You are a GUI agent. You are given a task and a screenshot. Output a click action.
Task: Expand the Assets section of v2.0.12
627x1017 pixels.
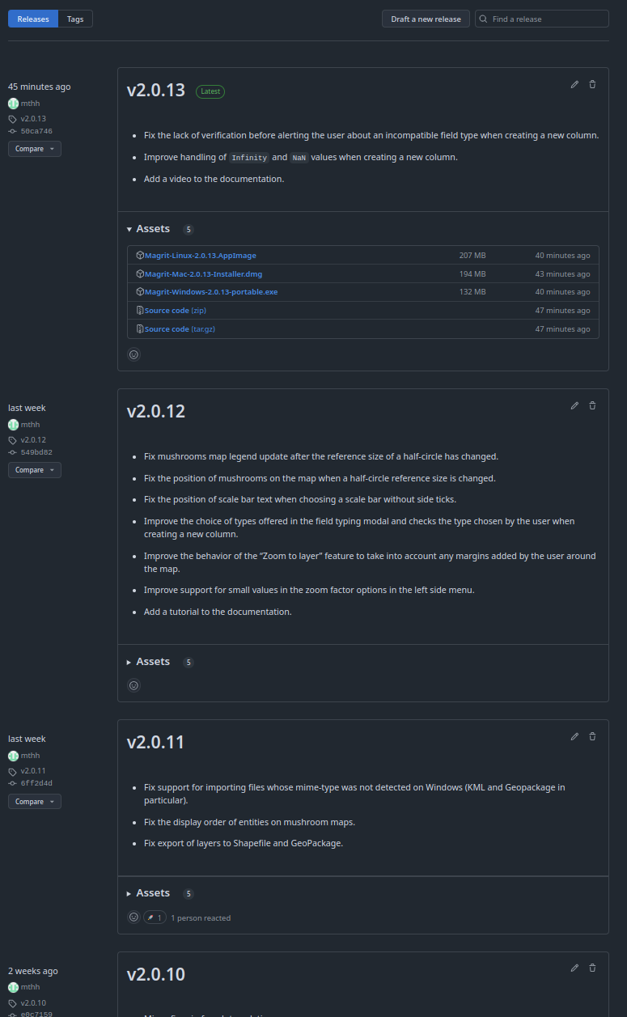click(148, 662)
